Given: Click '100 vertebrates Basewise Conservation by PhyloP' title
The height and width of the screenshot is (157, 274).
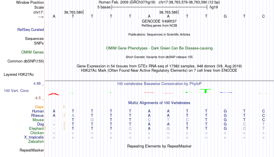Looking at the screenshot, I should coord(159,84).
